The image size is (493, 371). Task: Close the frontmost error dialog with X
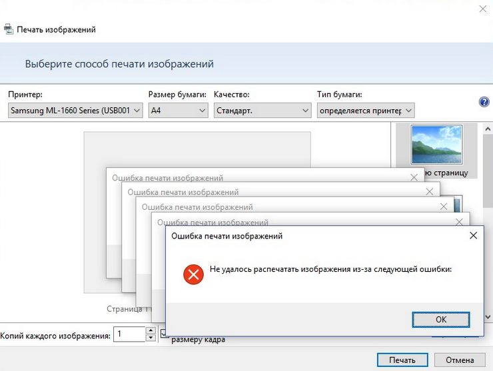[473, 236]
